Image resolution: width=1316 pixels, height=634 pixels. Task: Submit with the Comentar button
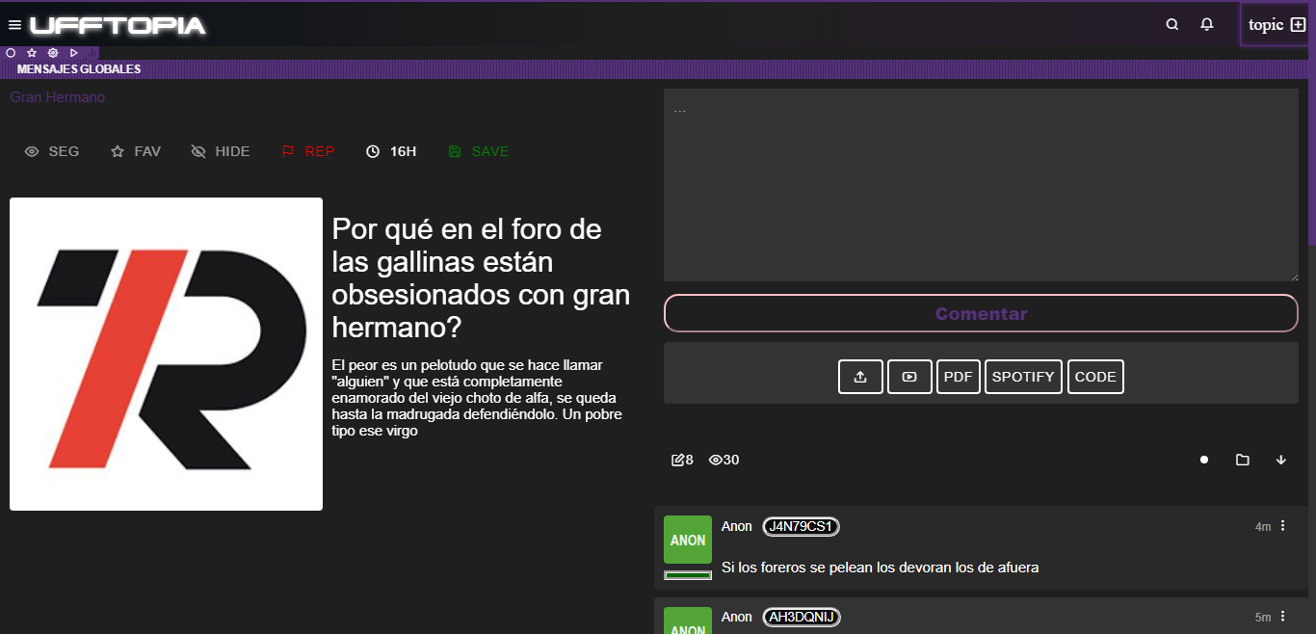tap(981, 313)
